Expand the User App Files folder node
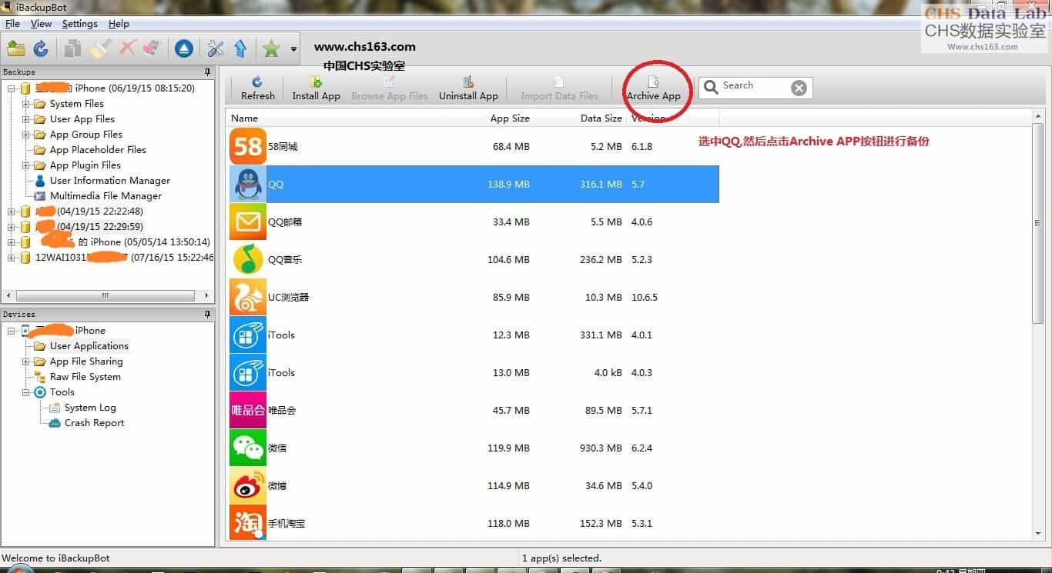Viewport: 1052px width, 573px height. pyautogui.click(x=26, y=119)
